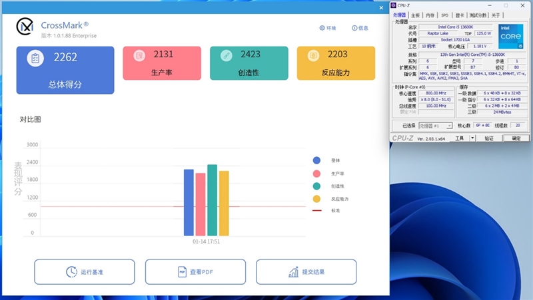Open the SPD tab in CPU-Z
This screenshot has height=300, width=533.
pyautogui.click(x=444, y=15)
